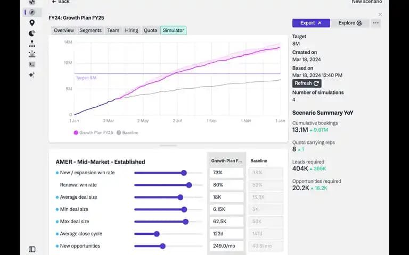Switch to the Hiring tab
Viewport: 409px width, 255px height.
[x=132, y=30]
